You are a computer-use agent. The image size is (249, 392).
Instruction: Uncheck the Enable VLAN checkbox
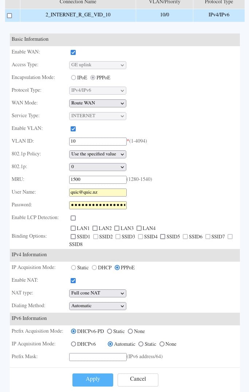click(x=73, y=129)
